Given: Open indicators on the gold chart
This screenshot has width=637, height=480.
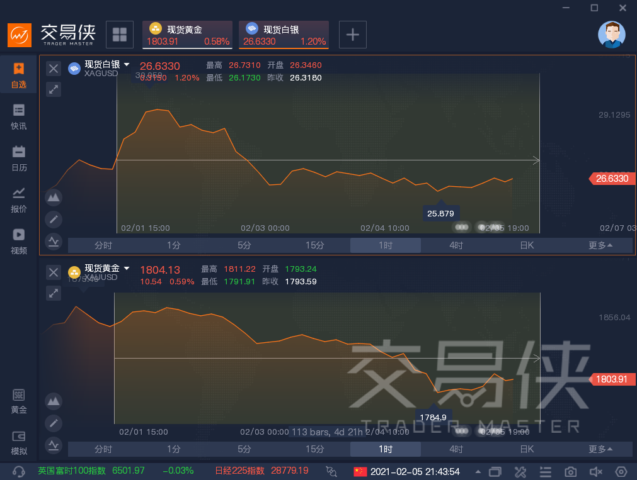Looking at the screenshot, I should coord(54,445).
